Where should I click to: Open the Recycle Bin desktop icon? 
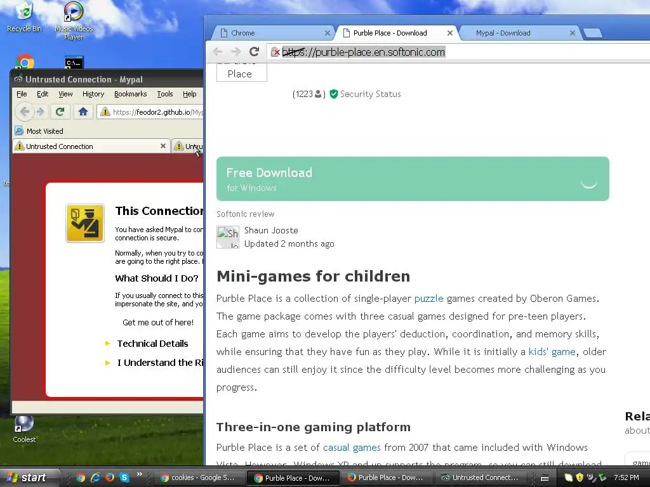tap(24, 16)
